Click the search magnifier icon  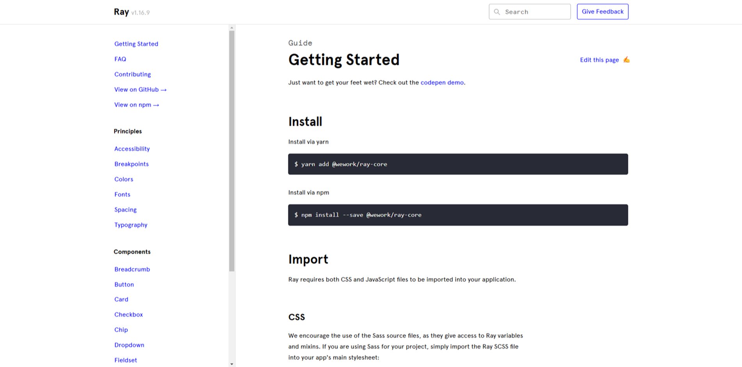pos(497,12)
